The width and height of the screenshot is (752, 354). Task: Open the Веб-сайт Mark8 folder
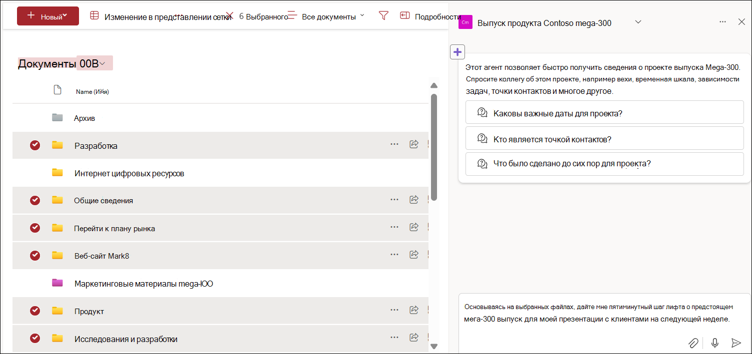pyautogui.click(x=101, y=256)
